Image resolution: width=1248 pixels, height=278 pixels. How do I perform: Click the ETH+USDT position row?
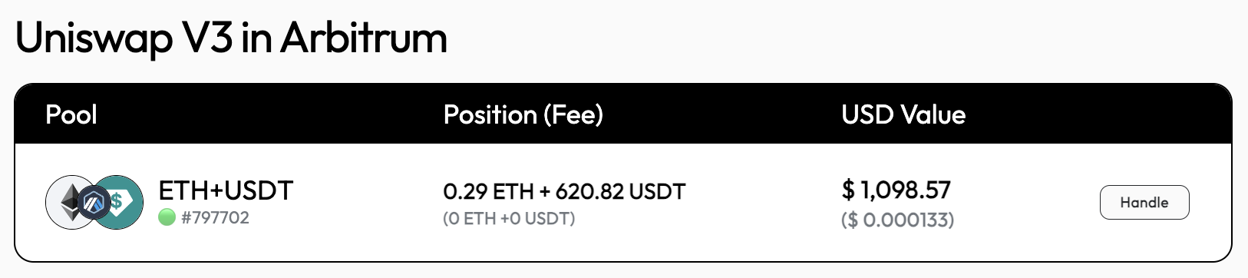623,203
